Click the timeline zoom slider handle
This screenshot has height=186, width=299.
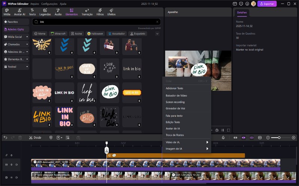coord(279,138)
